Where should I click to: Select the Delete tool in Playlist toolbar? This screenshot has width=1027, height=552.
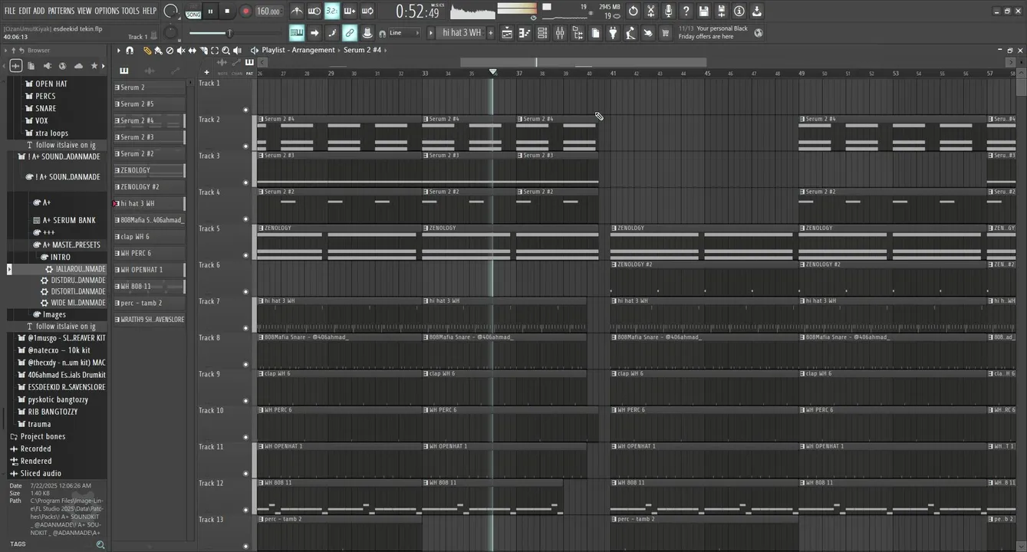[170, 51]
